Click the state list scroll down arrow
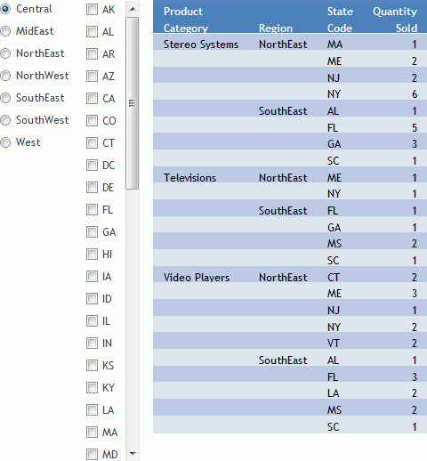This screenshot has width=427, height=461. point(133,453)
